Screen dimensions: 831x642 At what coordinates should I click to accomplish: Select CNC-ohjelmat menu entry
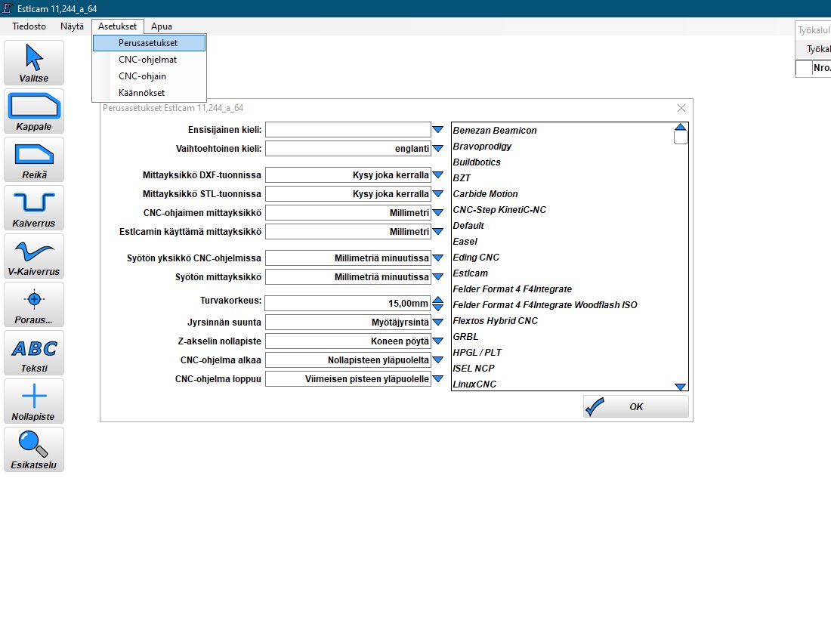(149, 60)
